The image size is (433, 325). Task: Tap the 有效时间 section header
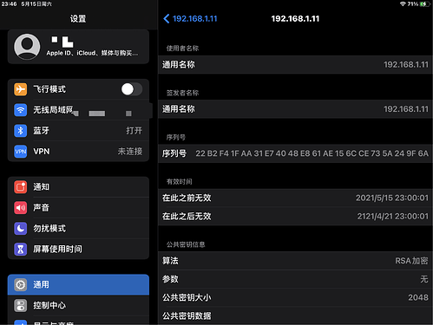tap(180, 182)
